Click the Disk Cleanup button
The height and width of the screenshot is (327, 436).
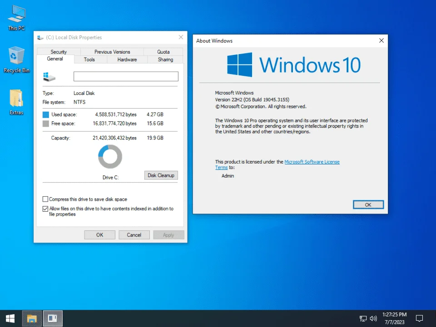(161, 175)
